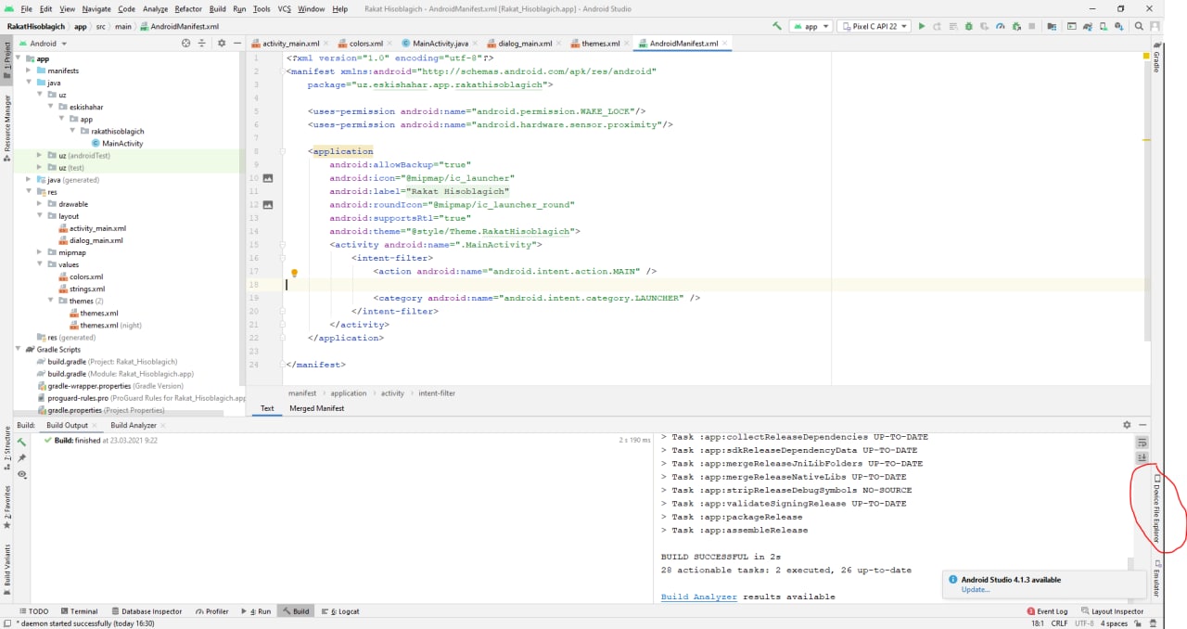Run the app with green play button
The height and width of the screenshot is (629, 1187).
(921, 27)
